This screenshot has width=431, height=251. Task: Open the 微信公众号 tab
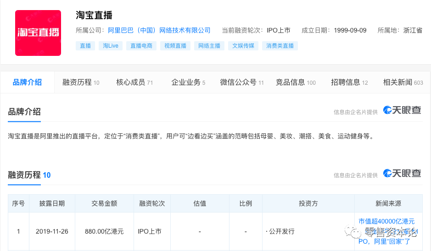[x=242, y=82]
